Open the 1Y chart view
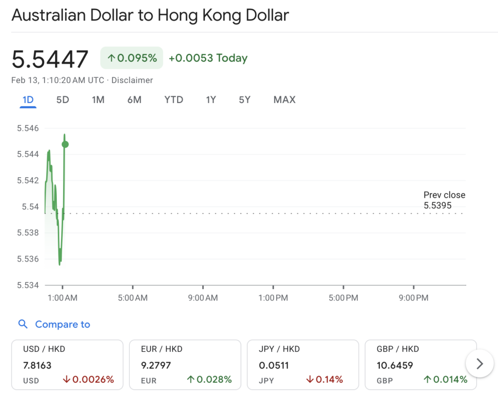 coord(211,100)
